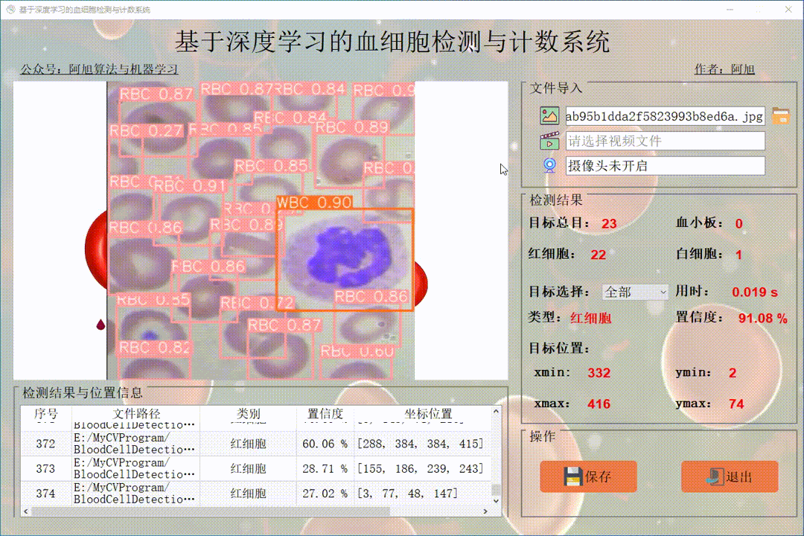This screenshot has height=536, width=804.
Task: Click the webcam icon to start camera
Action: tap(549, 165)
